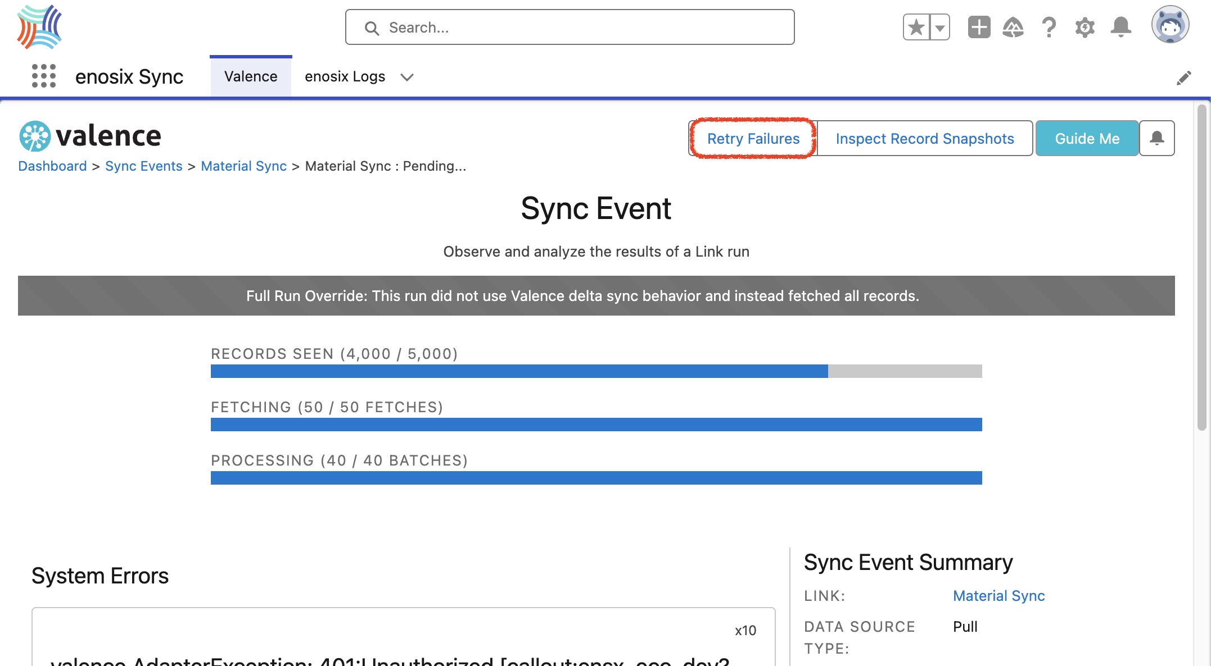Click the 'System Errors' heading

coord(100,576)
